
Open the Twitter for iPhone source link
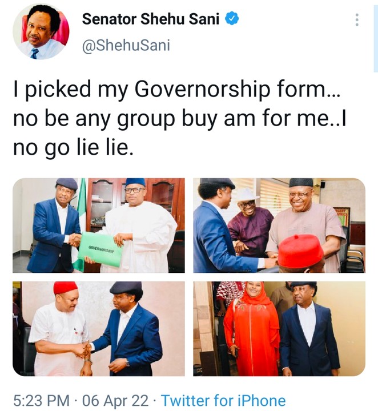pos(223,400)
